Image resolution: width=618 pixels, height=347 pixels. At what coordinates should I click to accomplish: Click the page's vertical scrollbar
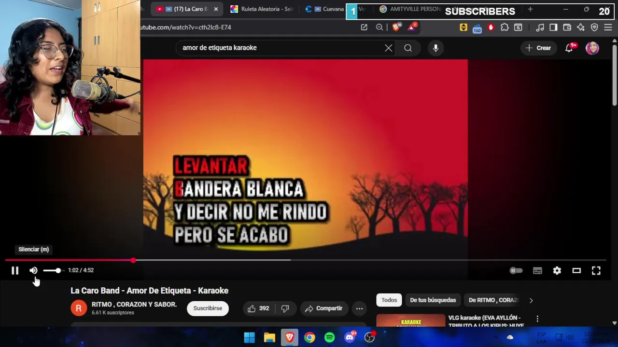click(x=614, y=75)
